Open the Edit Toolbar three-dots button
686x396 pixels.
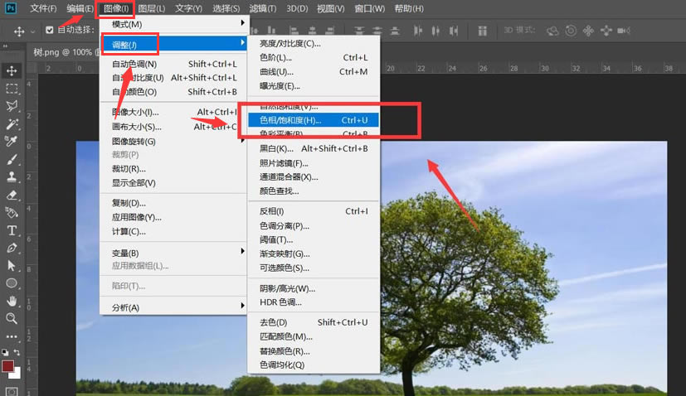[x=12, y=336]
